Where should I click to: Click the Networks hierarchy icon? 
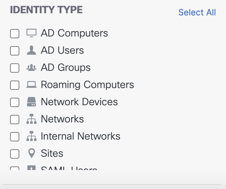(x=31, y=119)
